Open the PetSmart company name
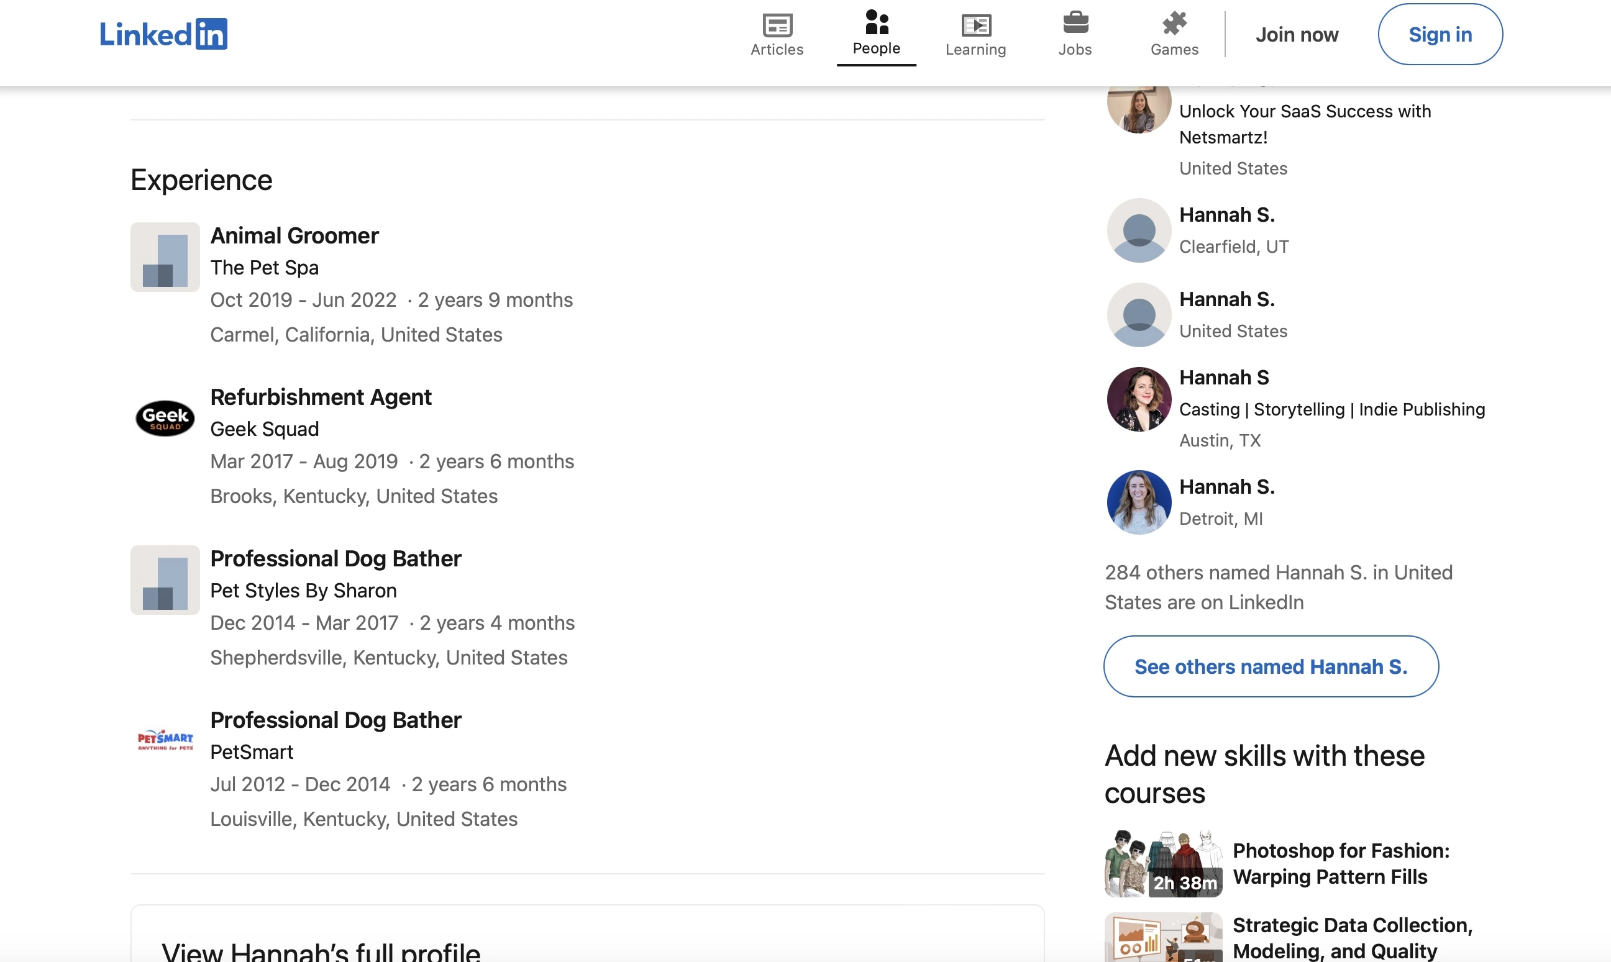This screenshot has height=962, width=1611. coord(252,752)
